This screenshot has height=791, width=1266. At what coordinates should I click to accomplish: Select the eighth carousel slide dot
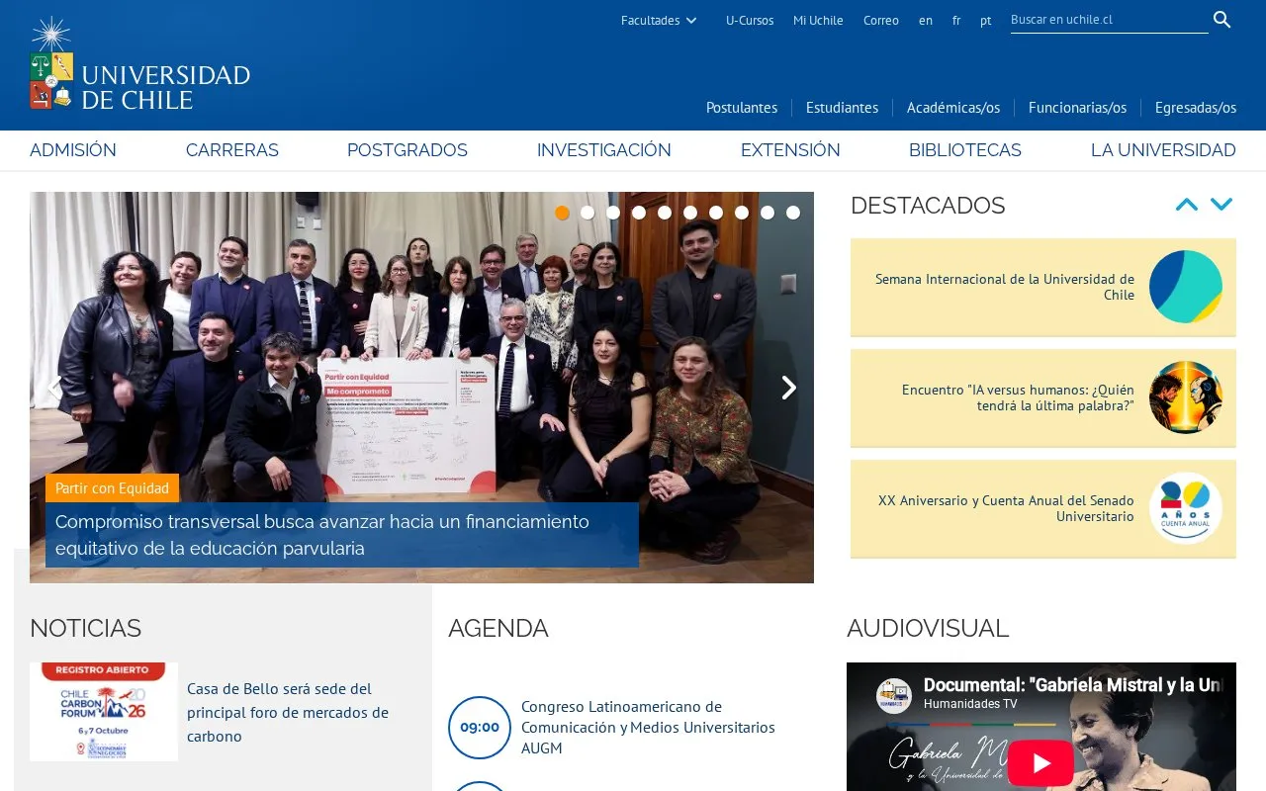point(742,213)
